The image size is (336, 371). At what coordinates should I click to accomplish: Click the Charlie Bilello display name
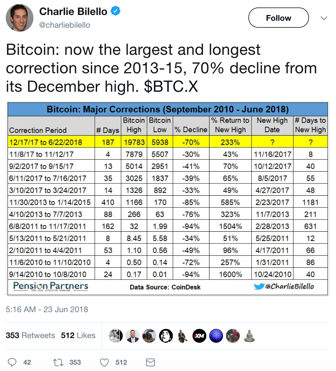74,12
